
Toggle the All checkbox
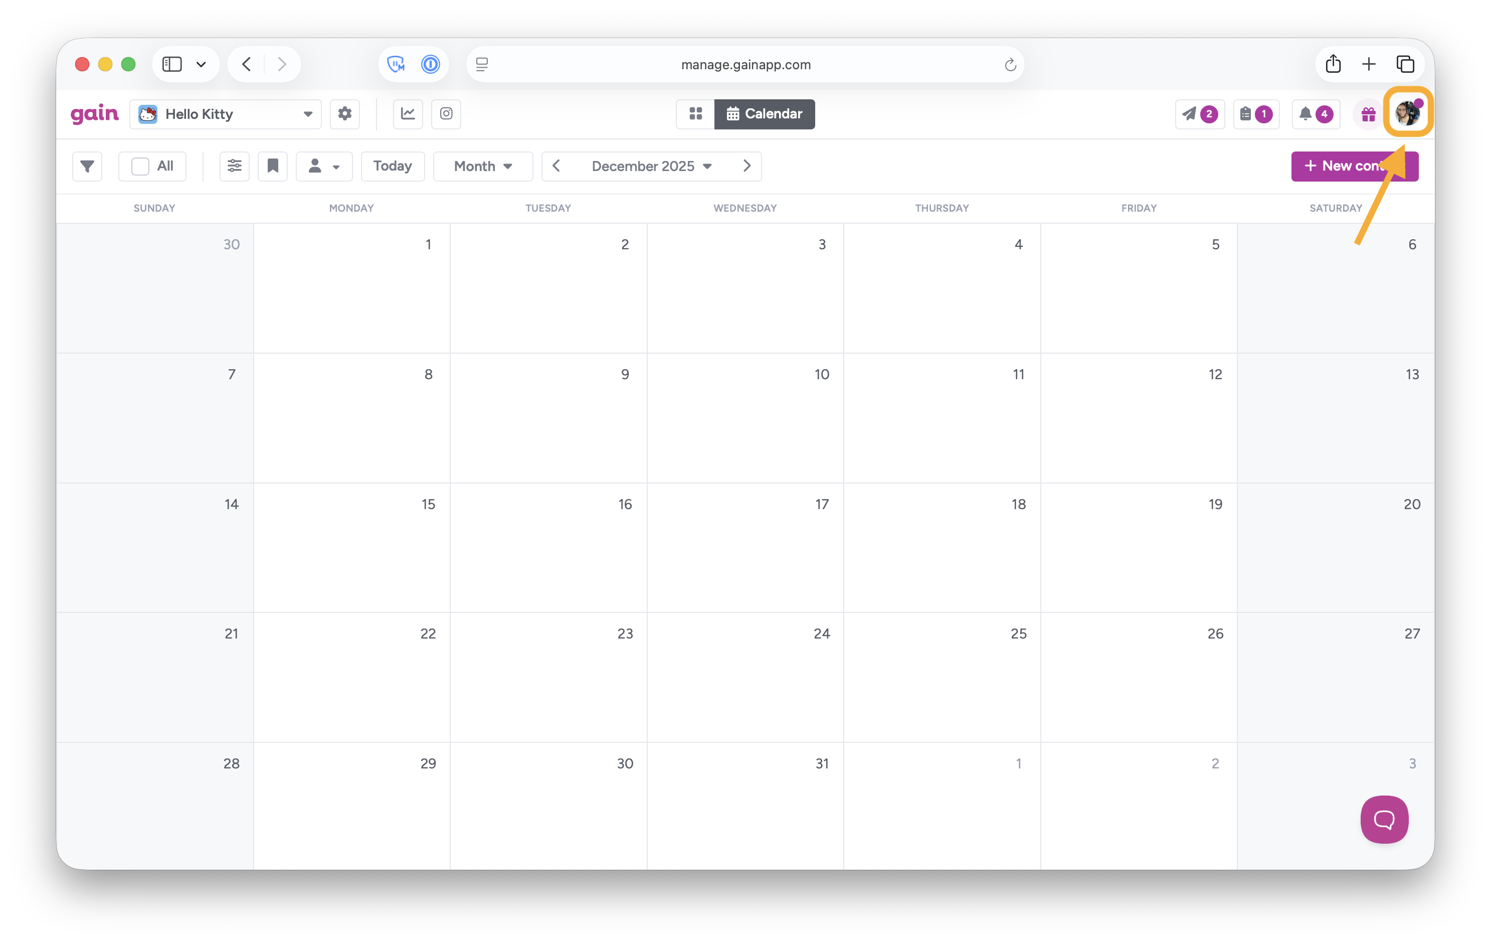(140, 166)
